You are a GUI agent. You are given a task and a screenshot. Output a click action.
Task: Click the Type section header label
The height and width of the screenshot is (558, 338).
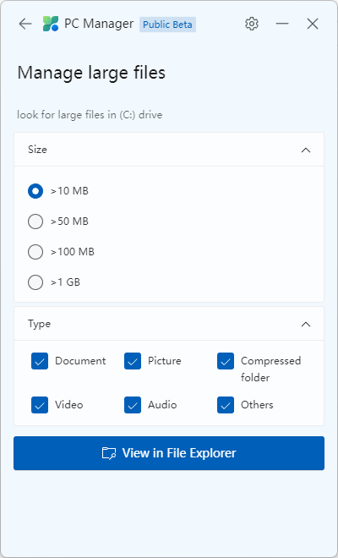(x=39, y=324)
